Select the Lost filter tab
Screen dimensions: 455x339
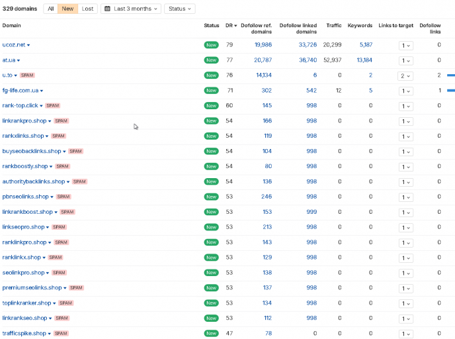(x=87, y=9)
